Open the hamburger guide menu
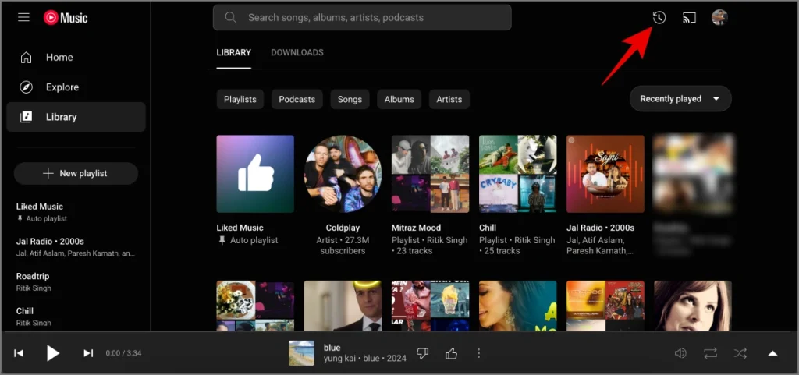The height and width of the screenshot is (375, 799). [x=23, y=17]
